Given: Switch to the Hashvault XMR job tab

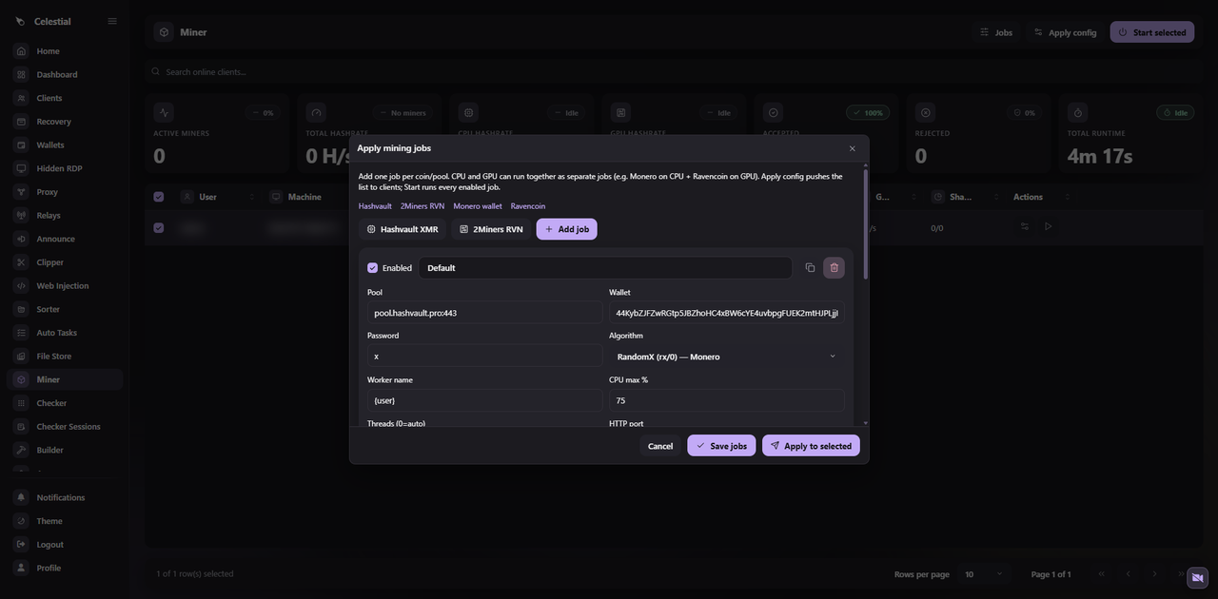Looking at the screenshot, I should (x=403, y=229).
